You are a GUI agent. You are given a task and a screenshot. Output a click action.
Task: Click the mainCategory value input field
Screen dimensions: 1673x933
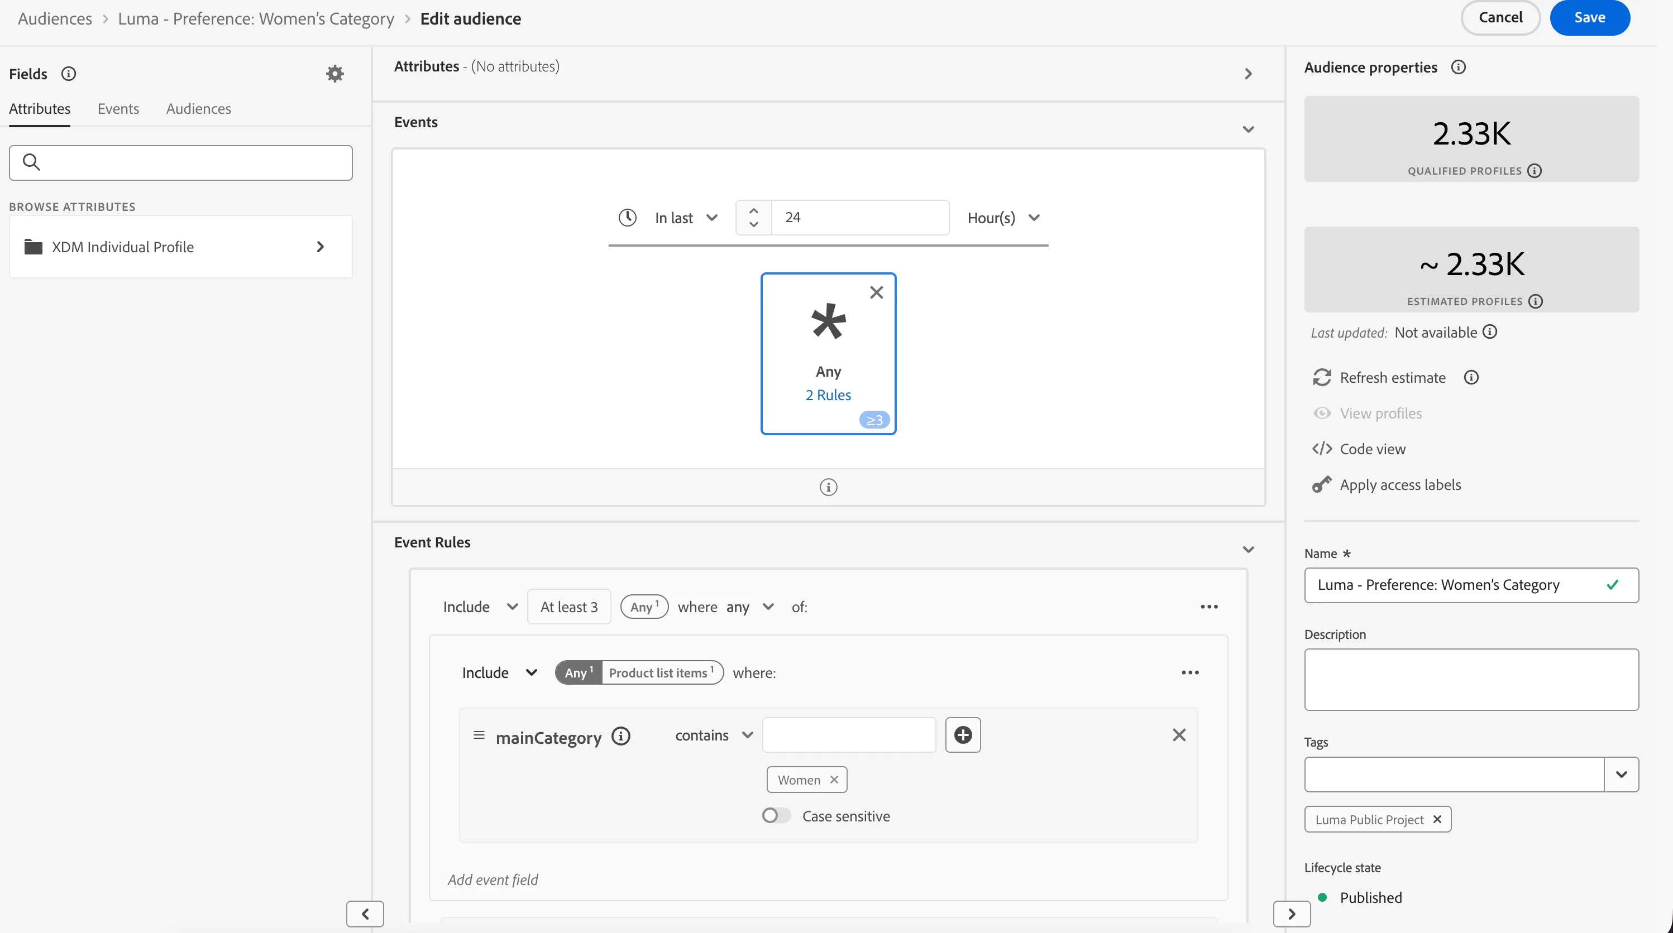pyautogui.click(x=849, y=735)
